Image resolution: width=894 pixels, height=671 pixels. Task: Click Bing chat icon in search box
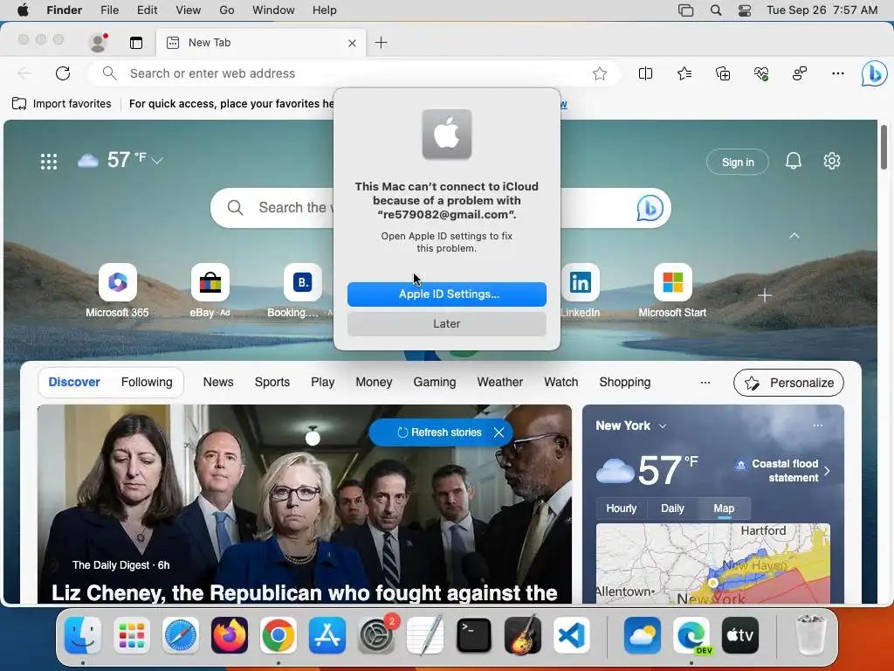click(650, 208)
